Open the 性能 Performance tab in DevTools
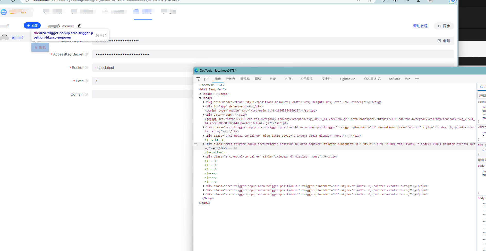 273,79
